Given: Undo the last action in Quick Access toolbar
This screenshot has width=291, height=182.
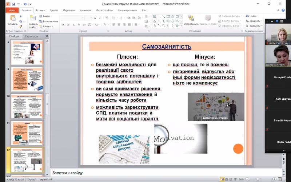Looking at the screenshot, I should pyautogui.click(x=19, y=4).
